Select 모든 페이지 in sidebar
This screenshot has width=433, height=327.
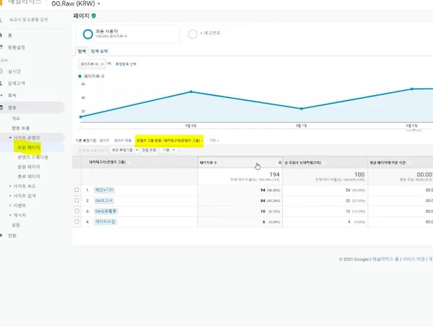(x=29, y=147)
